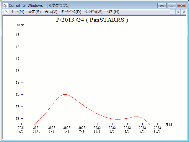The image size is (189, 142).
Task: Restore down the inner graph child window
Action: pyautogui.click(x=178, y=12)
